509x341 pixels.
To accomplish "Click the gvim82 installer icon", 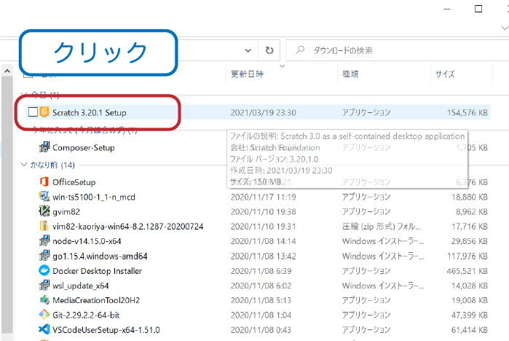I will (44, 211).
